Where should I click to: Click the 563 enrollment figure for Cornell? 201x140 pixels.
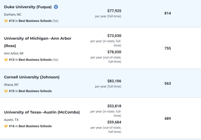click(168, 83)
